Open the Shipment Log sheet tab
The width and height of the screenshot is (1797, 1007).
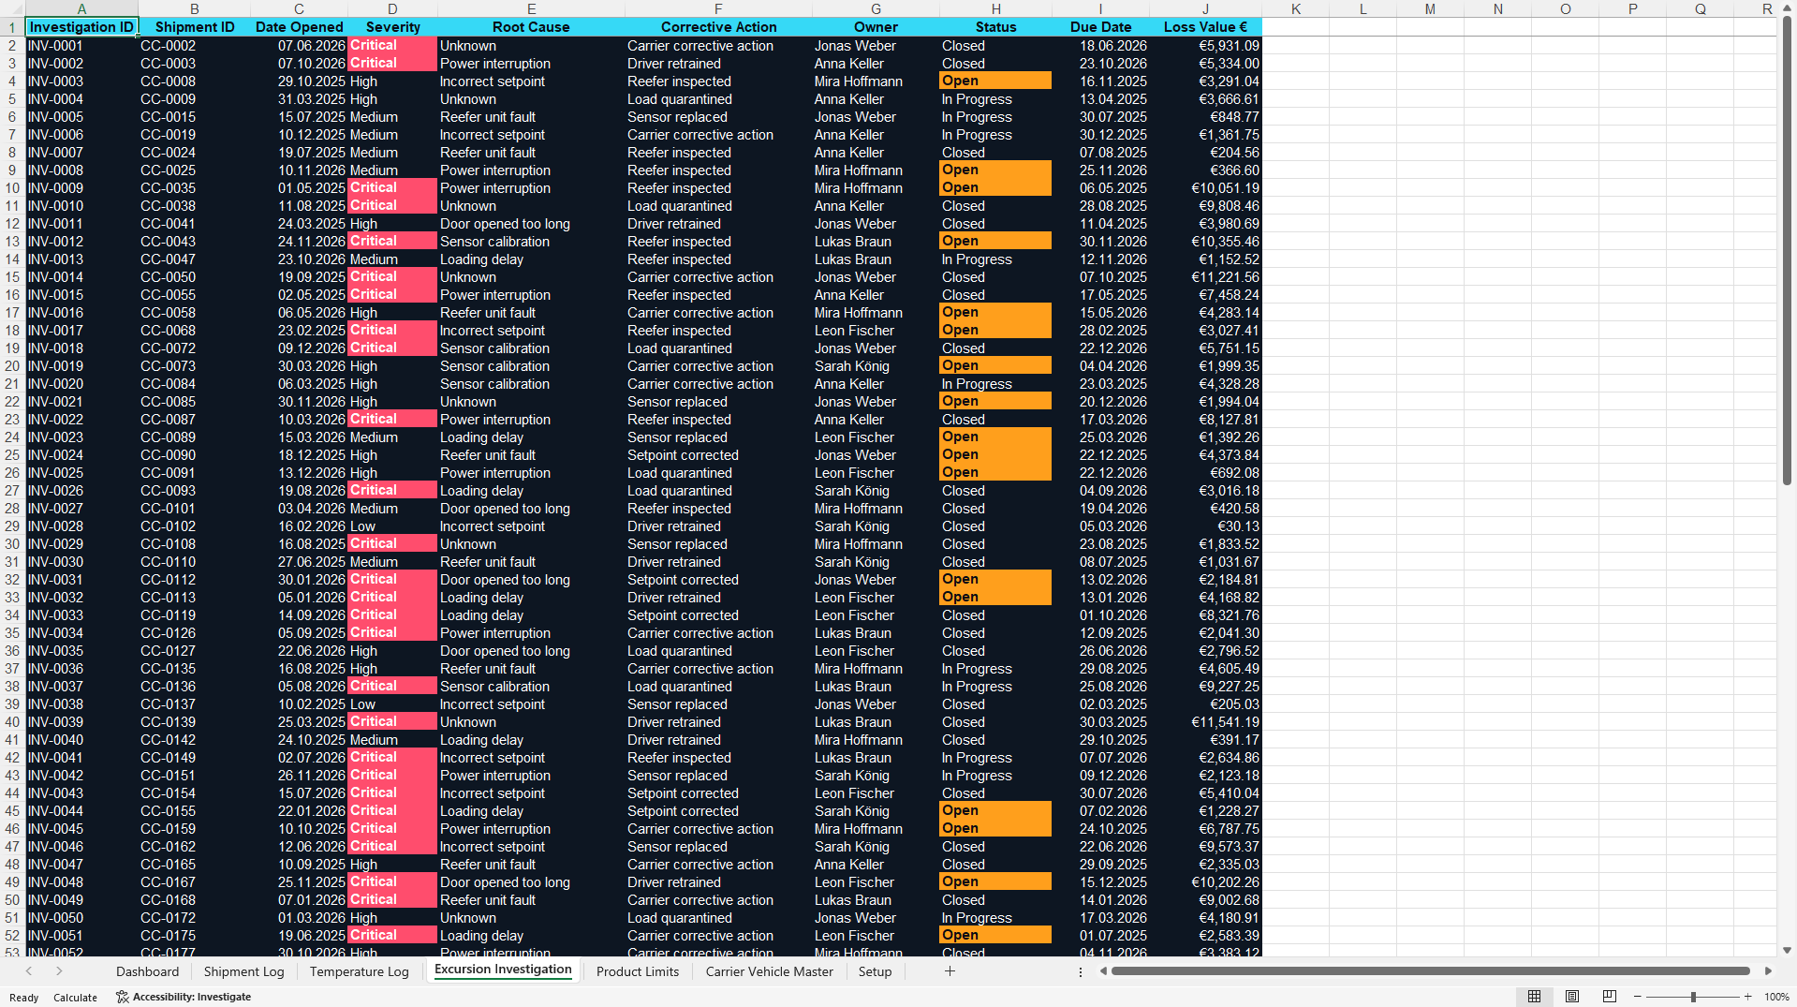pyautogui.click(x=243, y=971)
